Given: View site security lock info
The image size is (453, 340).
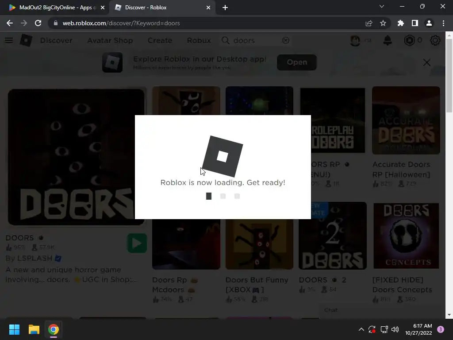Looking at the screenshot, I should 56,23.
